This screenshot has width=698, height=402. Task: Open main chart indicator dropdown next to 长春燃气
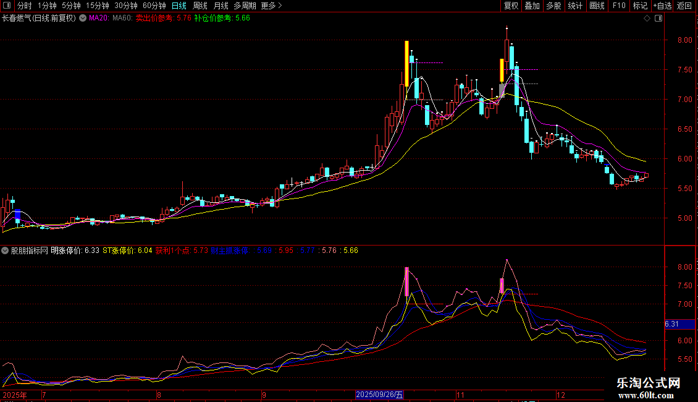click(83, 19)
